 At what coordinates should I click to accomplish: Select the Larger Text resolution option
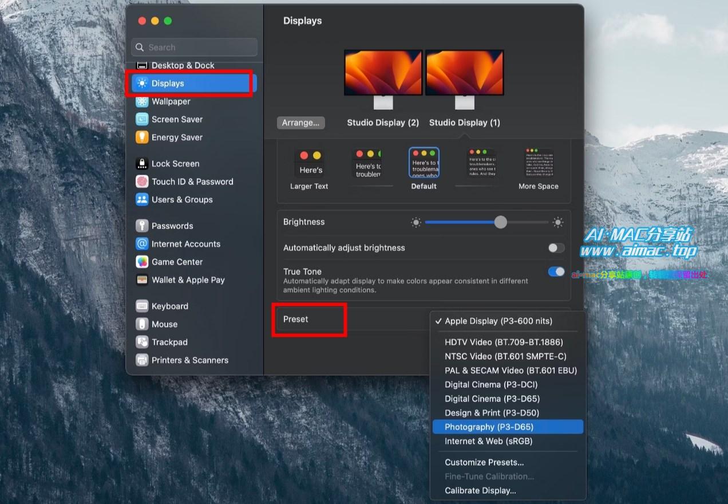[310, 169]
